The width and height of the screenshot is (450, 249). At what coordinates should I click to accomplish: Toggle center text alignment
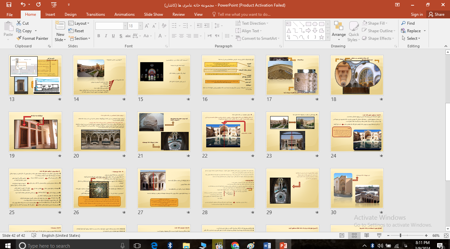[x=181, y=36]
